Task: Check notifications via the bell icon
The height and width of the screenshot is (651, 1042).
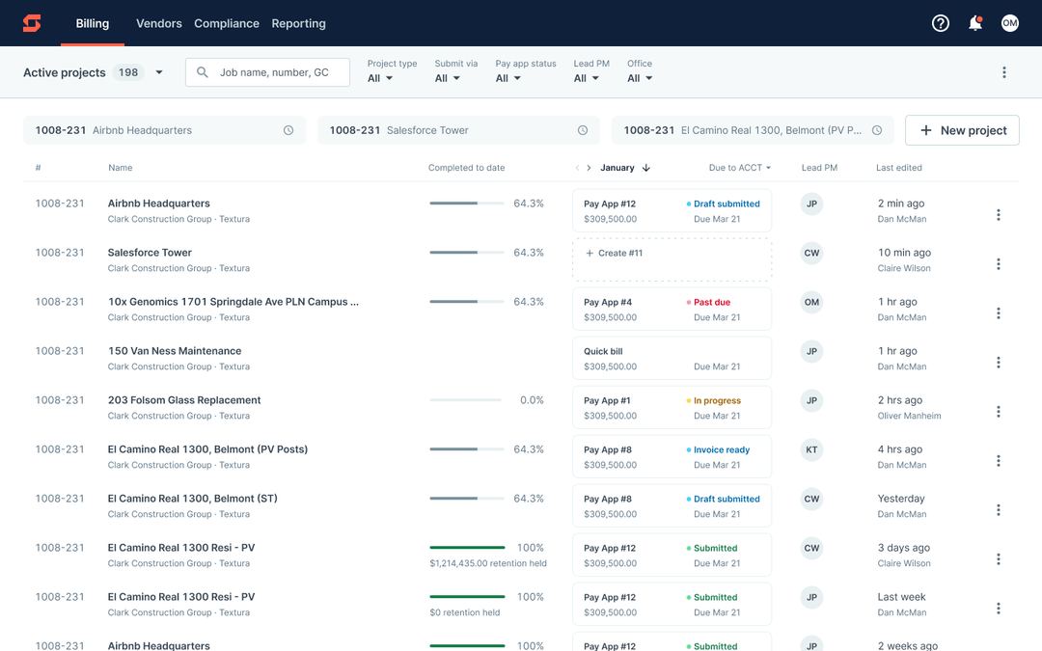Action: [x=975, y=22]
